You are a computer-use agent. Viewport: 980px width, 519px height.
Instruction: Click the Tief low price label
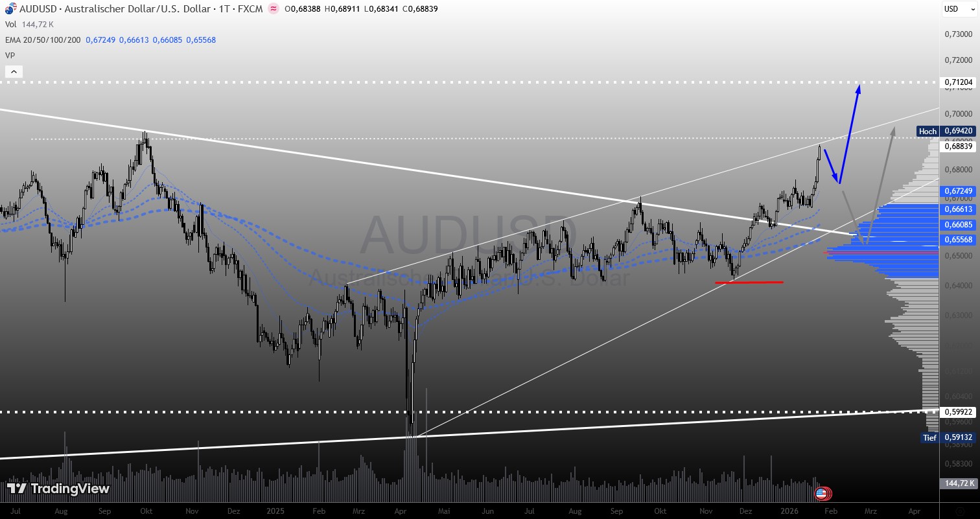pos(929,438)
